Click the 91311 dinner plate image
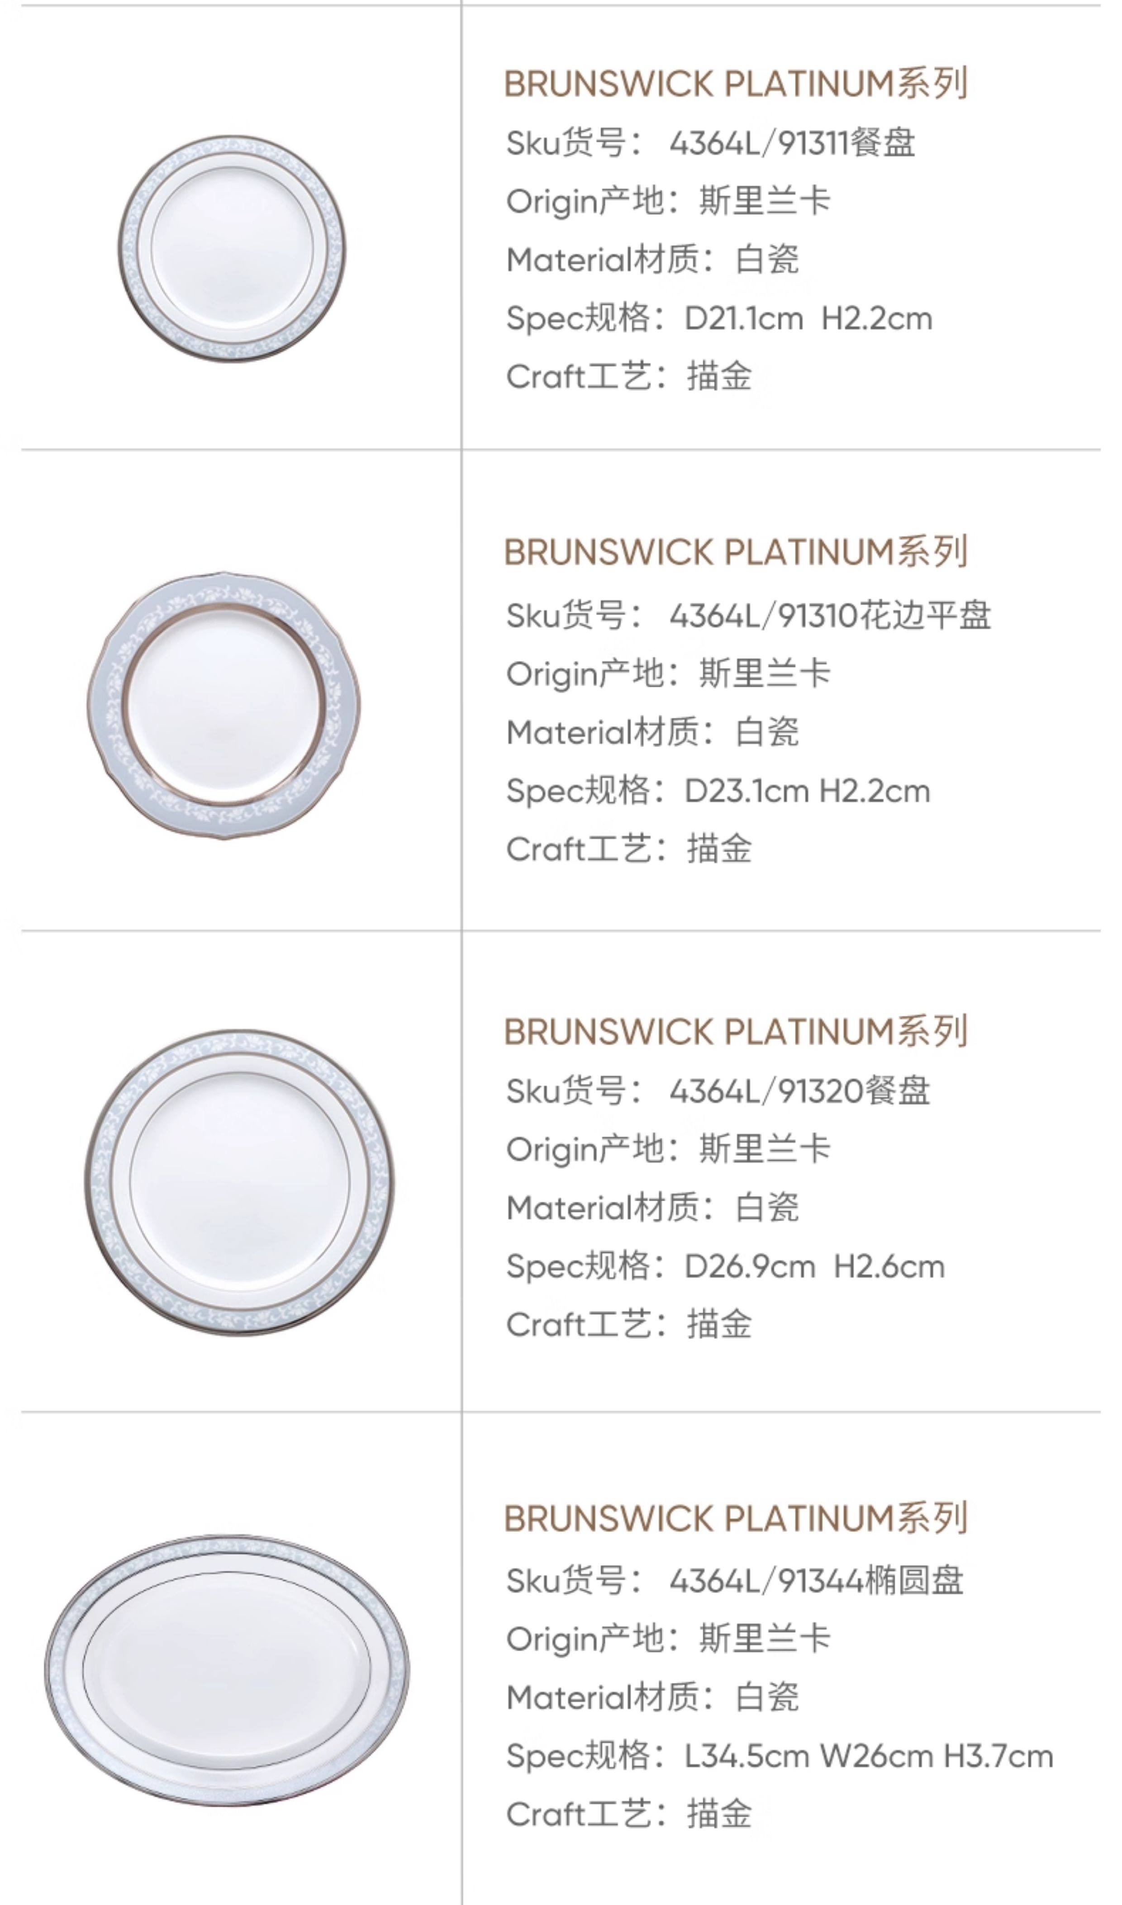The width and height of the screenshot is (1122, 1905). pos(232,247)
